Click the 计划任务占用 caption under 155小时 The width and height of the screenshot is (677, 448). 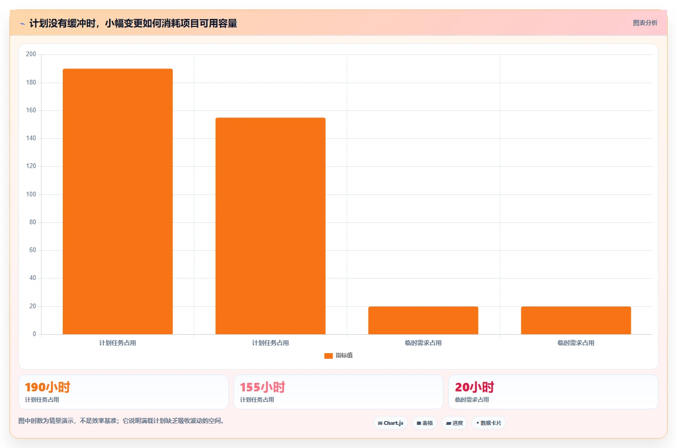point(257,400)
